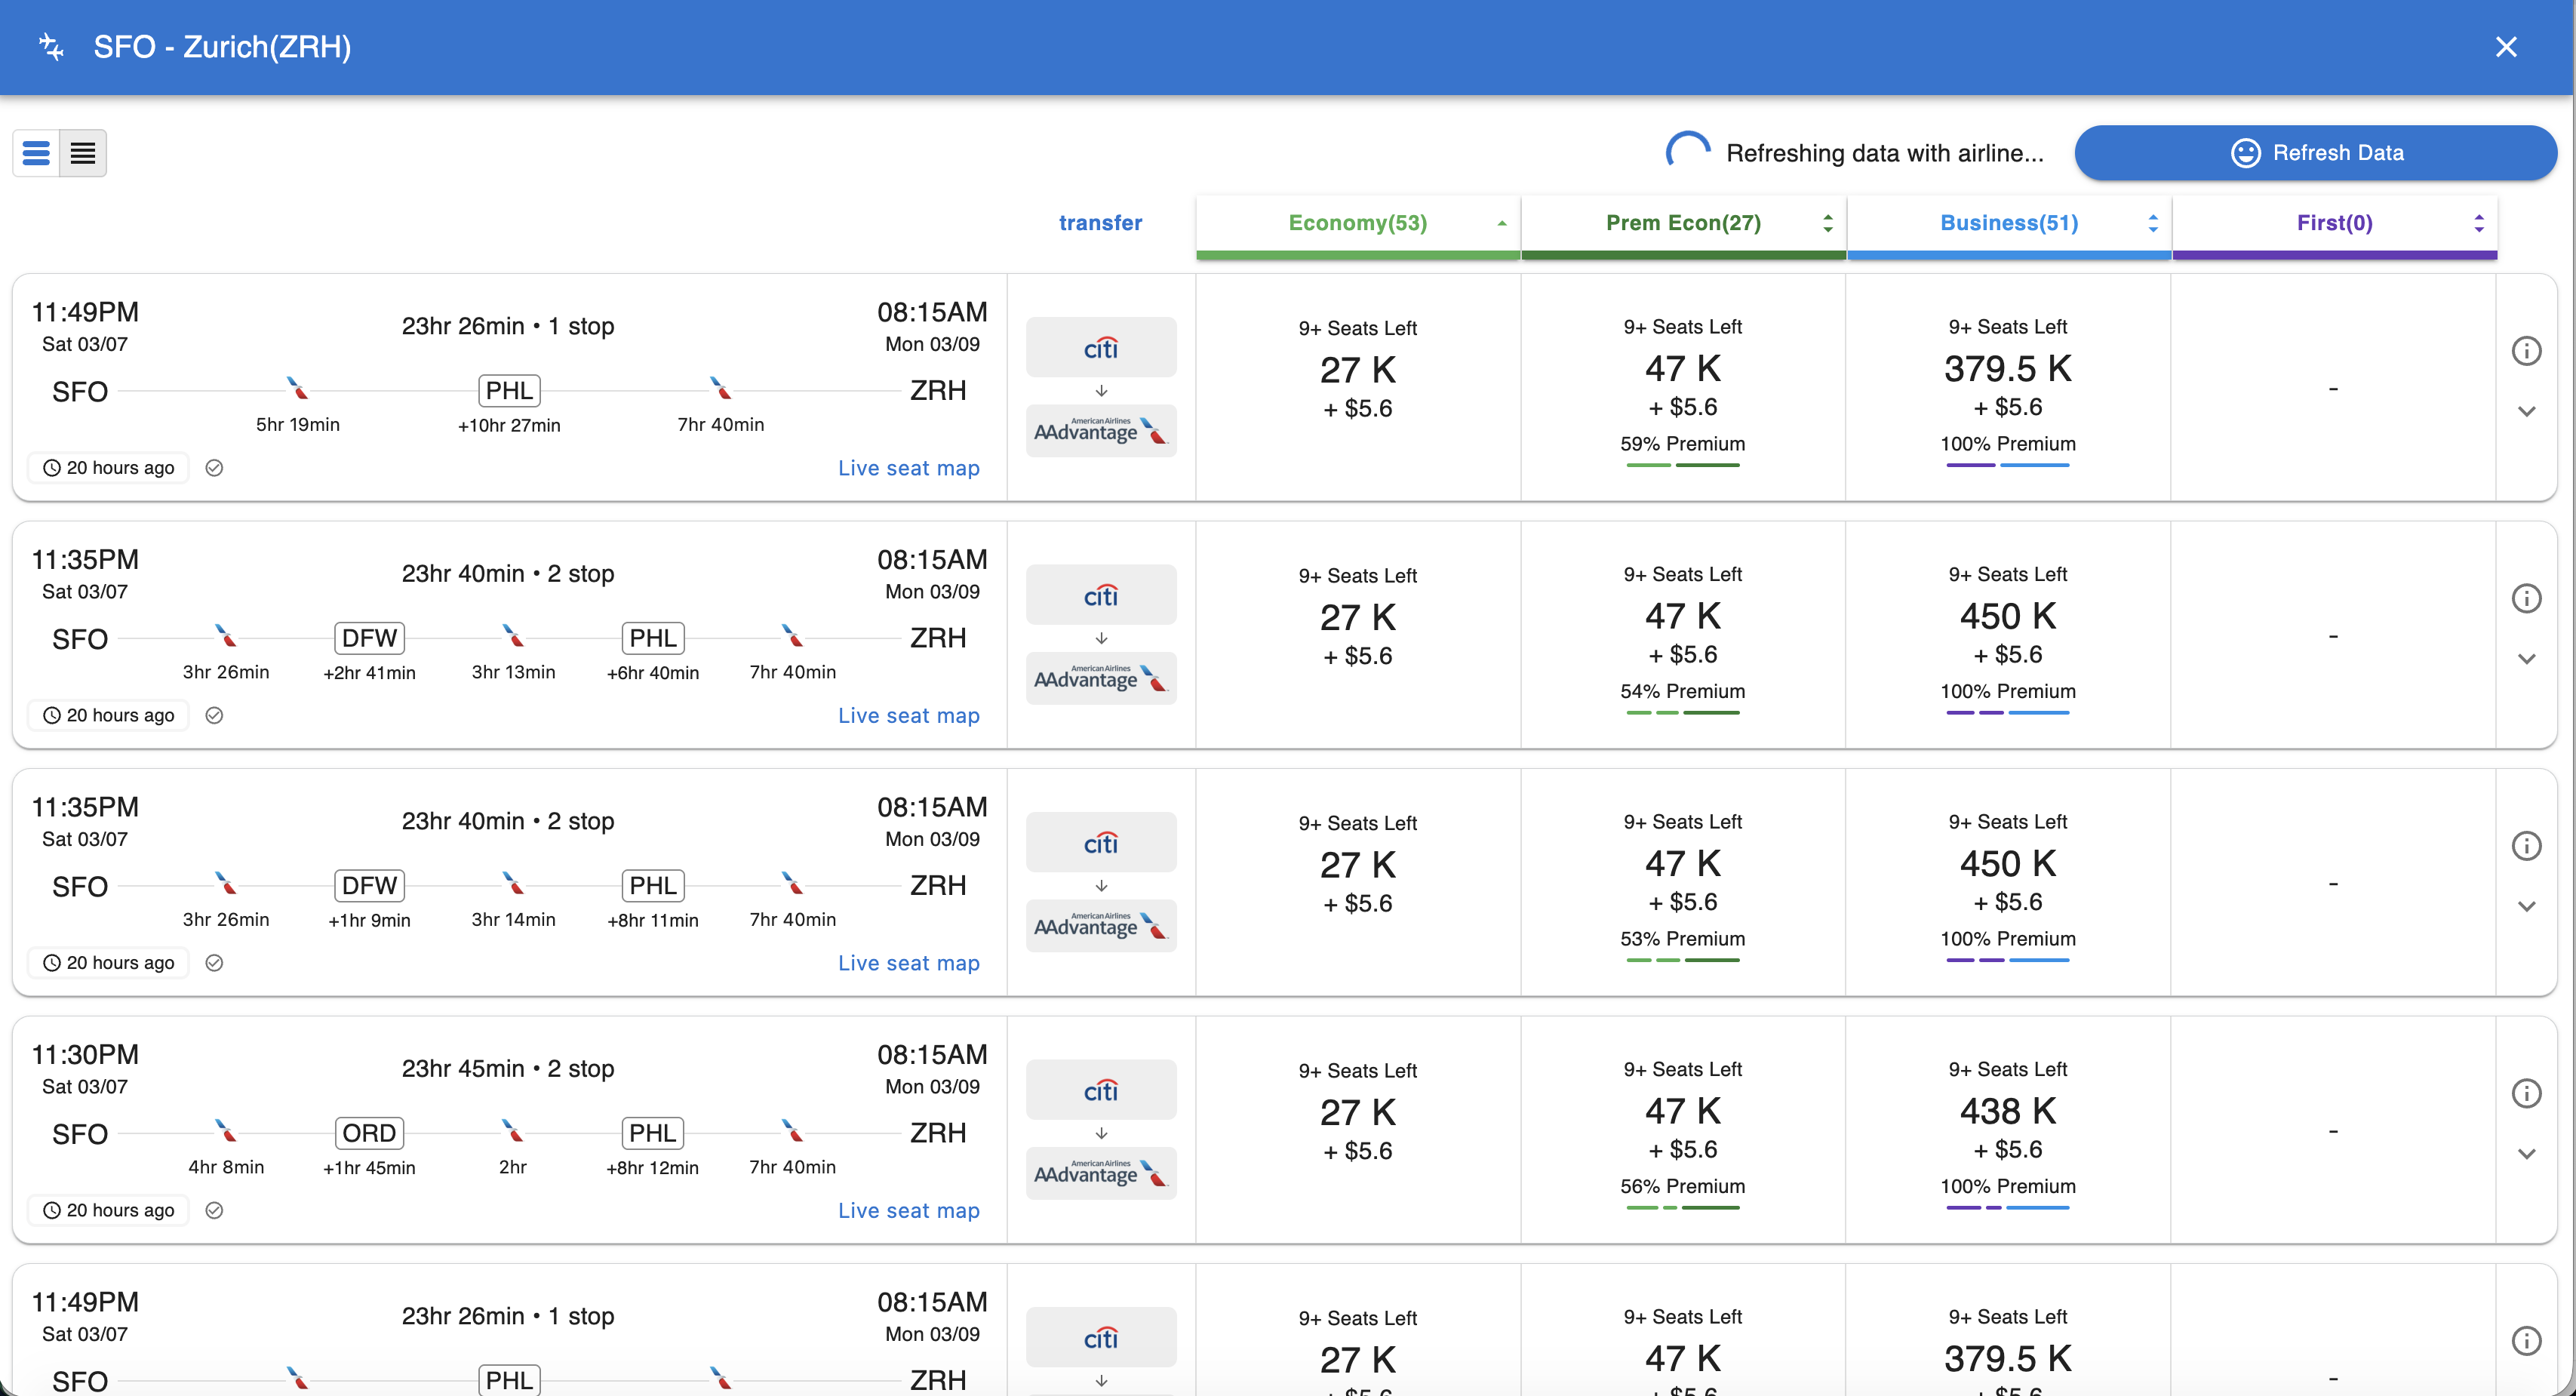Image resolution: width=2576 pixels, height=1396 pixels.
Task: Select the 379.5 K business fare, first row
Action: (2008, 369)
